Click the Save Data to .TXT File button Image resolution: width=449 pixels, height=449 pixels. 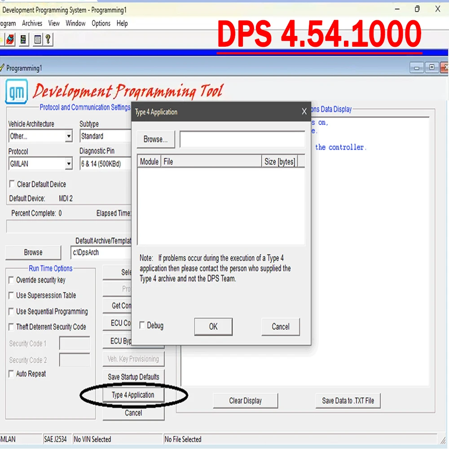[x=348, y=401]
